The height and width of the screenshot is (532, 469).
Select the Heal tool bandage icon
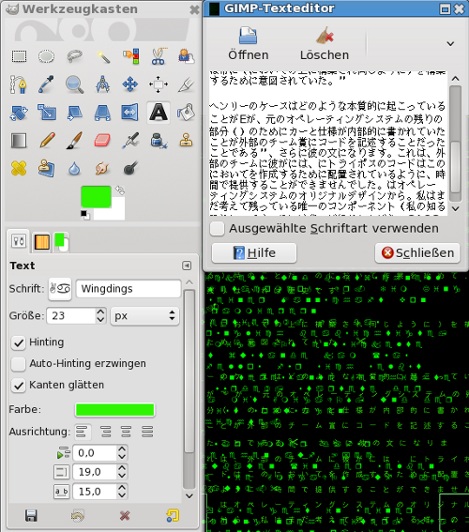pos(19,168)
